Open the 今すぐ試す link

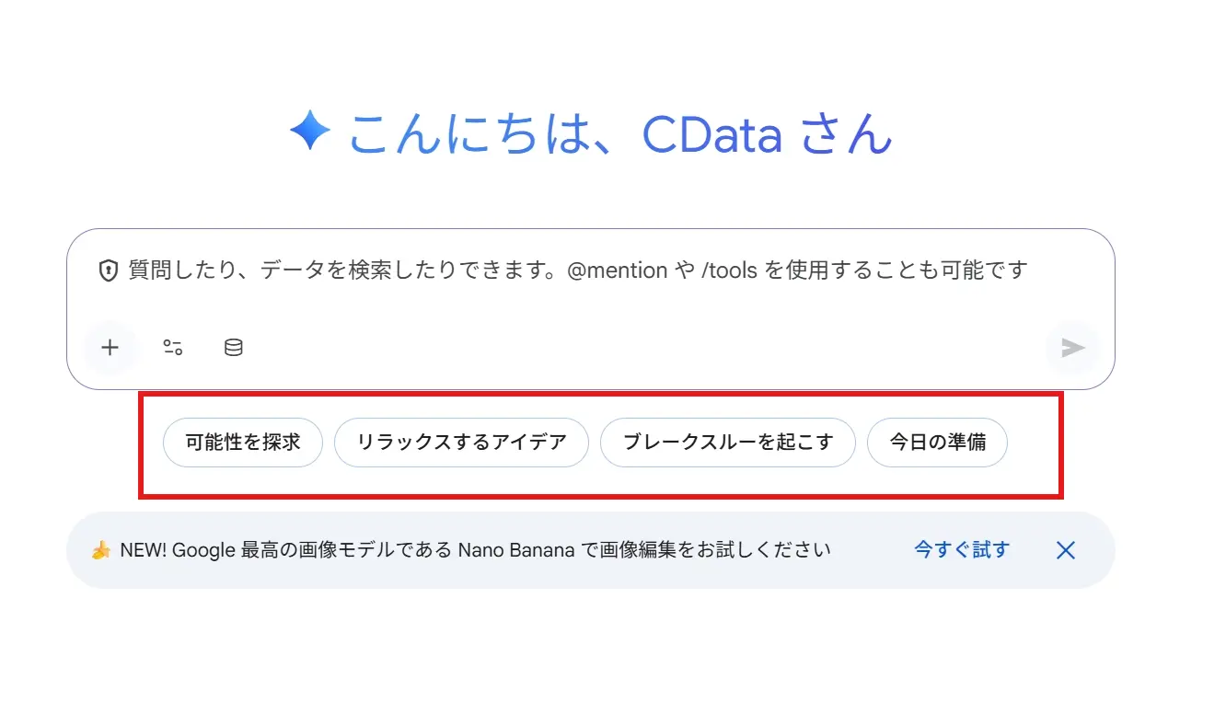[961, 550]
